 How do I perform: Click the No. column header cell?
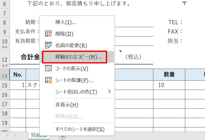(x=18, y=74)
